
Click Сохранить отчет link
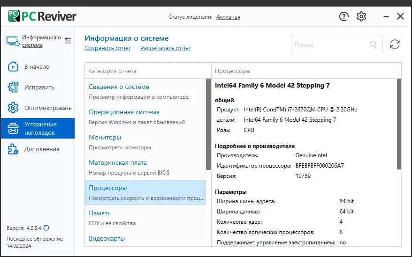107,48
